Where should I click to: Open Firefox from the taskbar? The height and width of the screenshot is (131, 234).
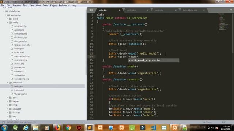[58, 128]
